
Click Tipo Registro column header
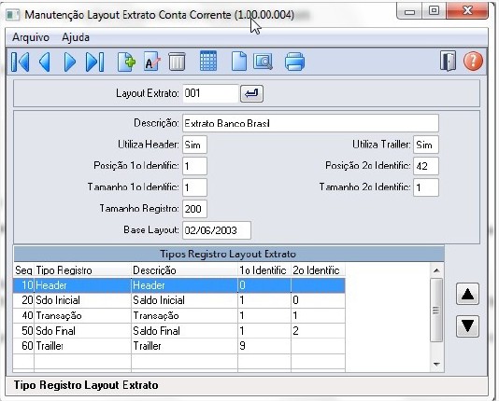point(82,270)
